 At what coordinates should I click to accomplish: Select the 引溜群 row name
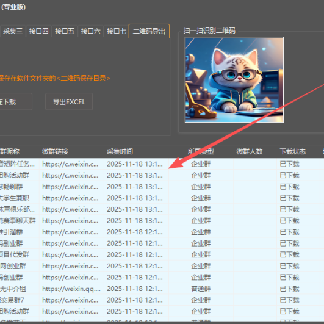[11, 232]
